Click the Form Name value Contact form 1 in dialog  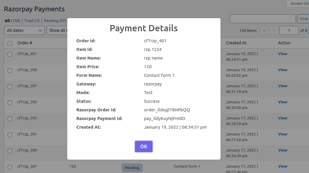(x=159, y=75)
